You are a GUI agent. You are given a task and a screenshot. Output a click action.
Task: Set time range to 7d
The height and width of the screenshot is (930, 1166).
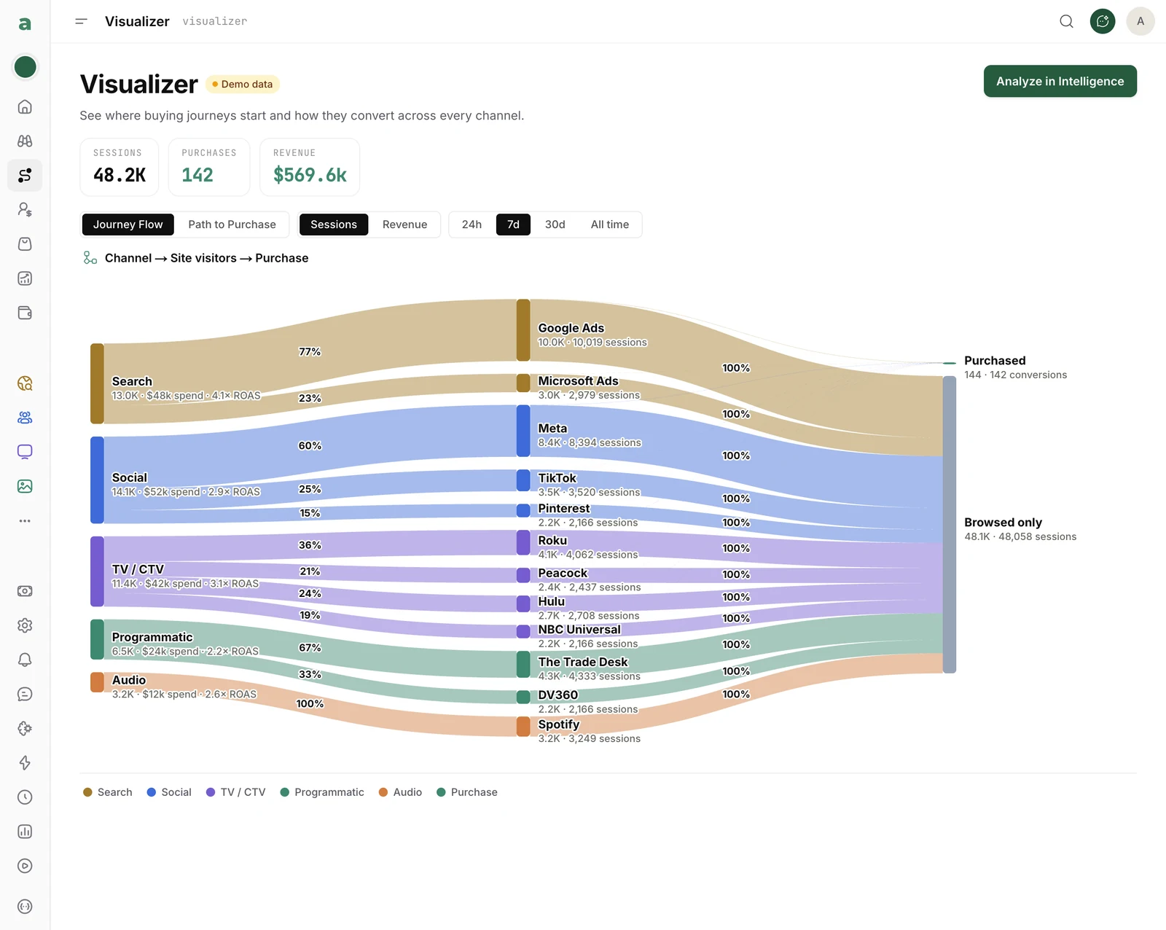513,224
